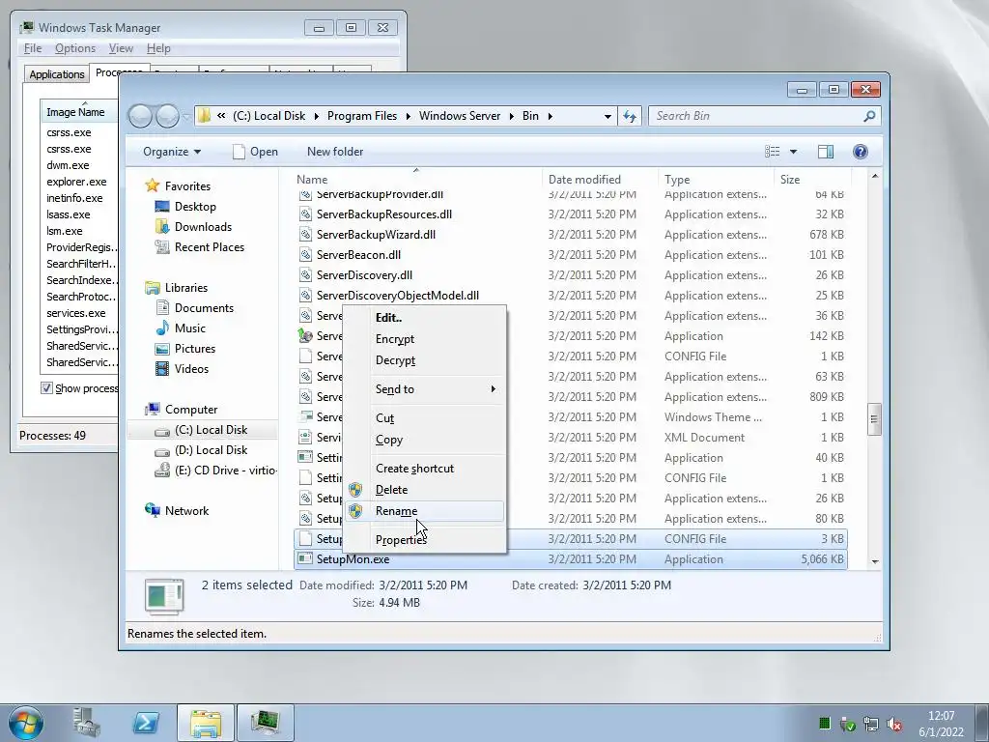The height and width of the screenshot is (742, 989).
Task: Open the Music library
Action: pyautogui.click(x=190, y=328)
